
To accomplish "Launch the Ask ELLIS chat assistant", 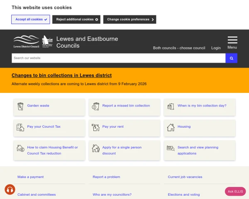I will click(x=235, y=191).
